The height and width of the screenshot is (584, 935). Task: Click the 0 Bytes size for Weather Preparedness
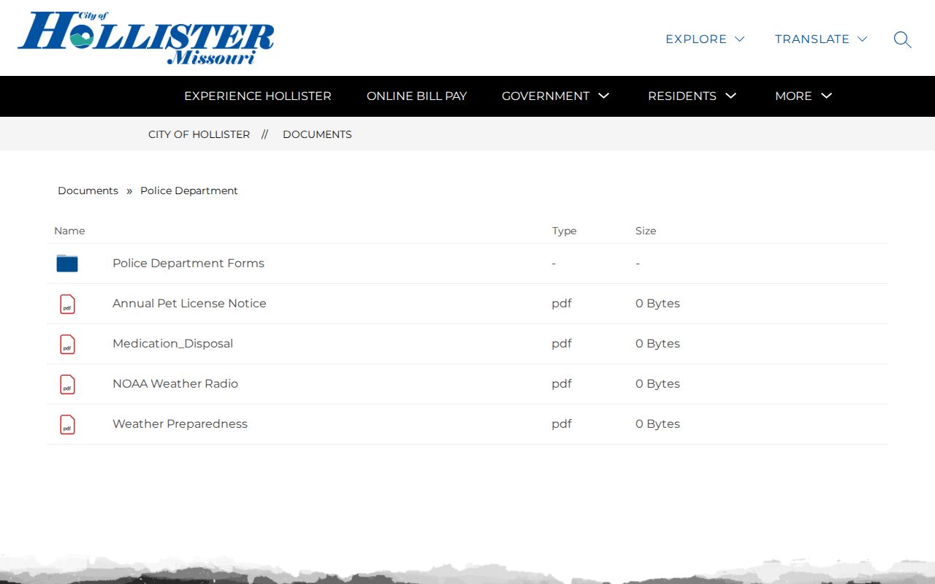657,424
